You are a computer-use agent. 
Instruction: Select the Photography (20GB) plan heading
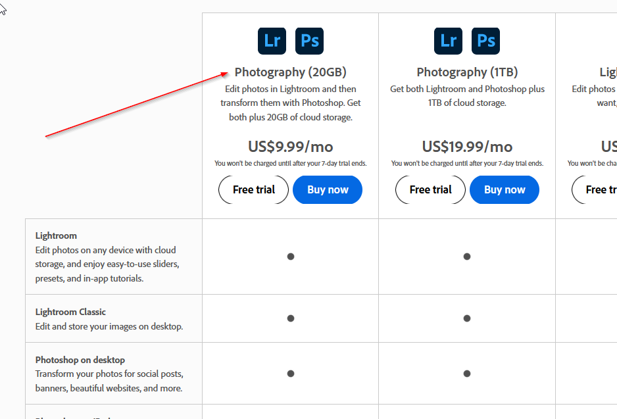290,72
